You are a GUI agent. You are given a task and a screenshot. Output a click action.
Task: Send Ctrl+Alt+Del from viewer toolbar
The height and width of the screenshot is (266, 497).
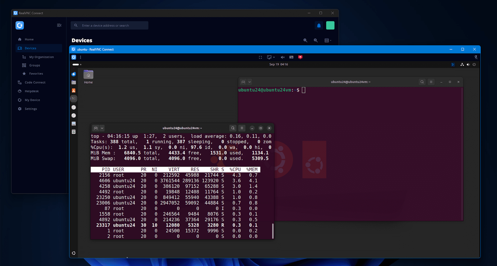point(291,57)
